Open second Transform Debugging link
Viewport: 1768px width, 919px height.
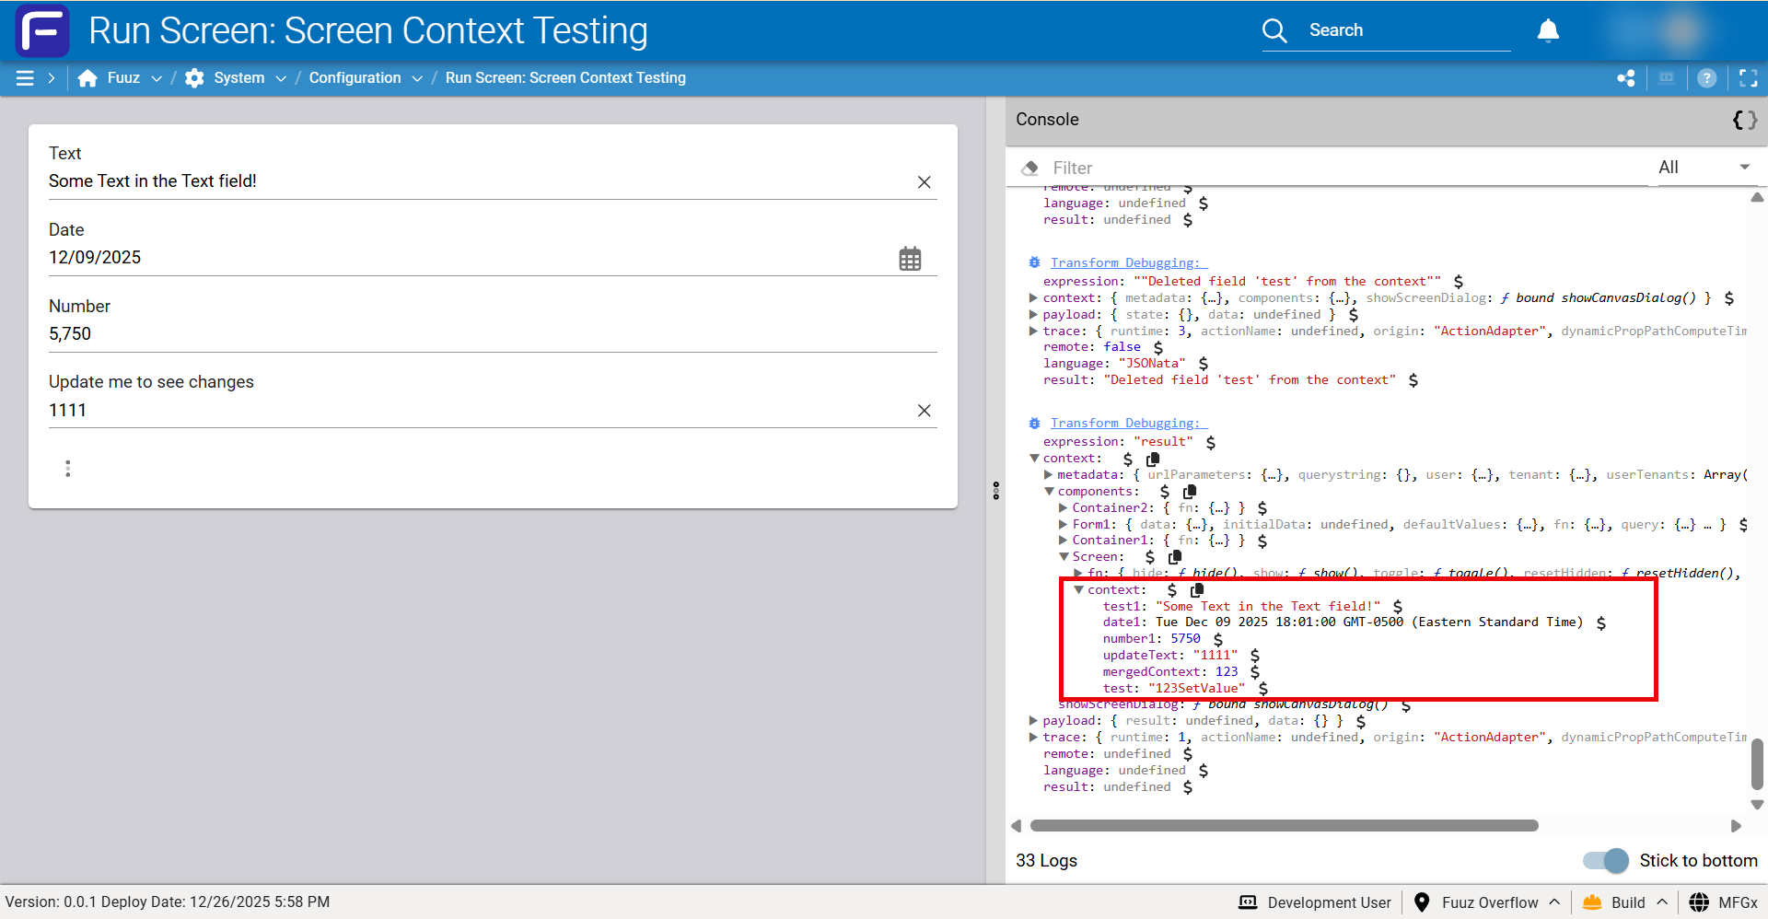(x=1128, y=424)
